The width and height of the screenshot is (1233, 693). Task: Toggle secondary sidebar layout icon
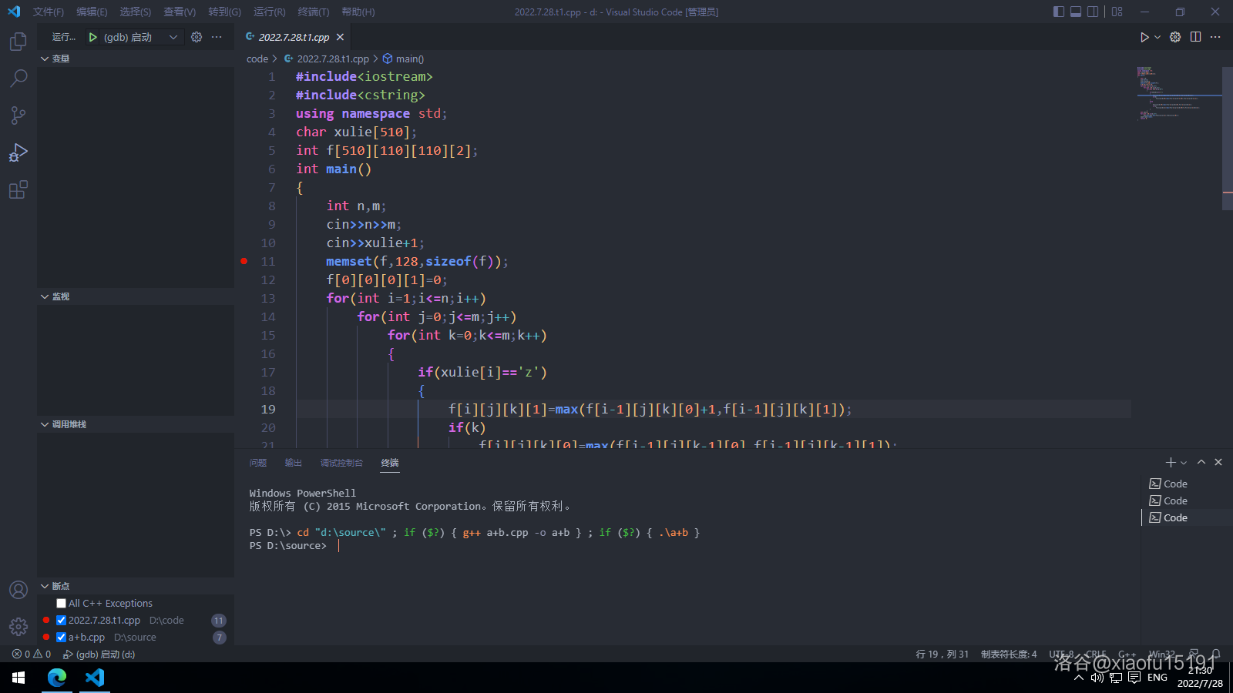pyautogui.click(x=1093, y=12)
